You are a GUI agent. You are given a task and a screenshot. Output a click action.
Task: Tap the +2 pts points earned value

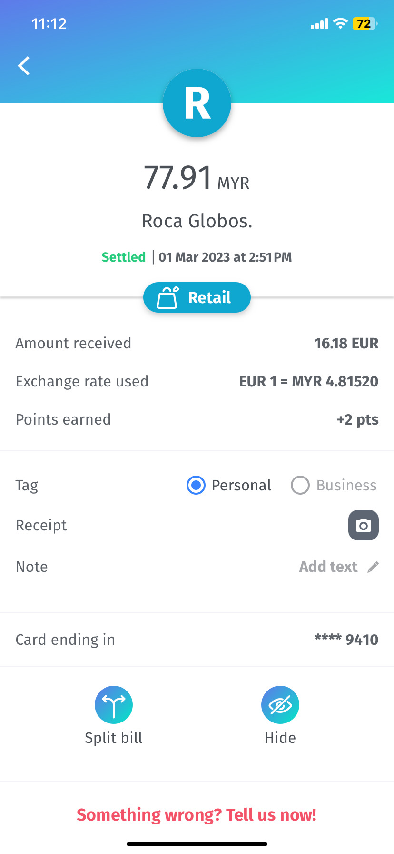tap(357, 419)
